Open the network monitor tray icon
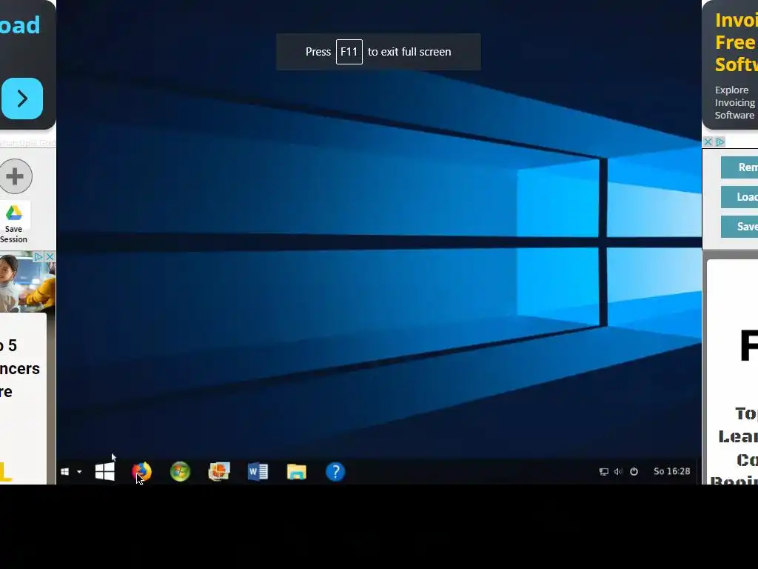The image size is (758, 569). pyautogui.click(x=604, y=472)
